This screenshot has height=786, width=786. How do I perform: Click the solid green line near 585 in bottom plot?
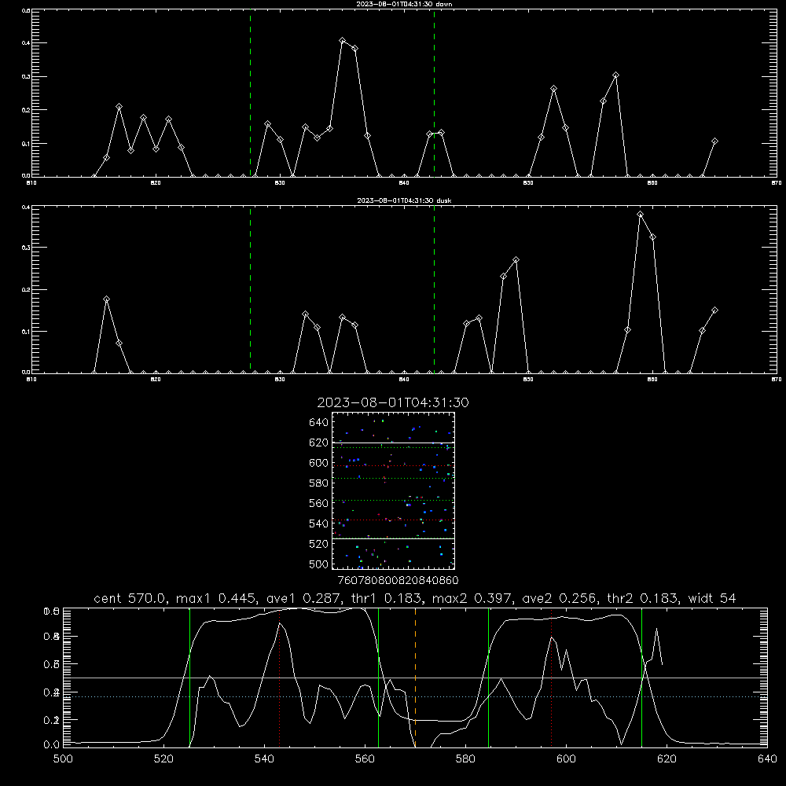coord(488,678)
